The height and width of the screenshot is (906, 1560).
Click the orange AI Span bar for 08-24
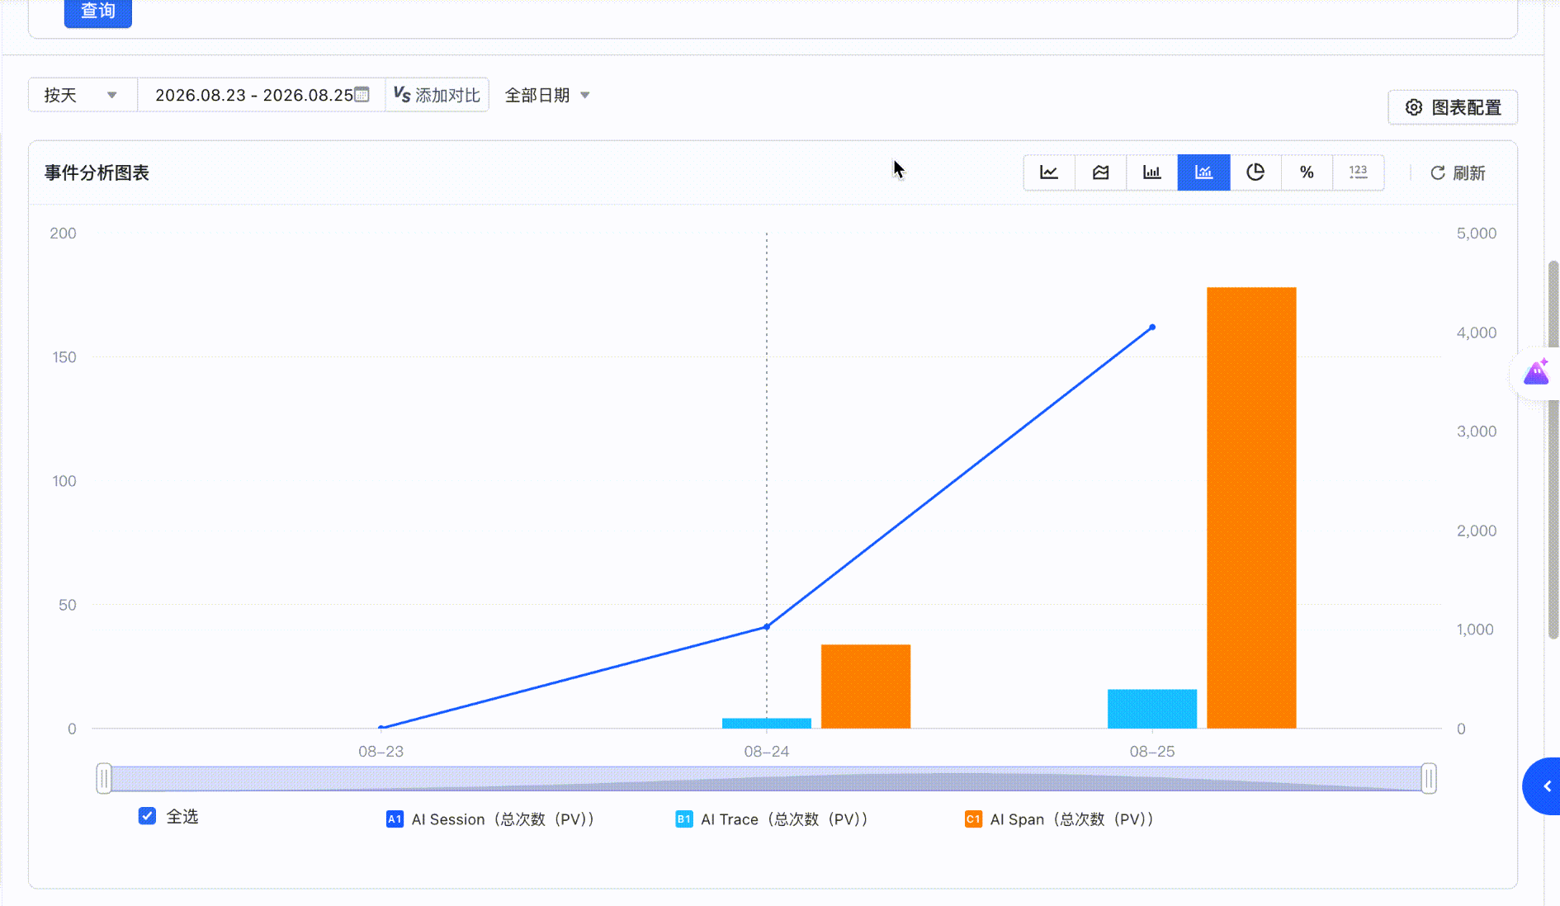pyautogui.click(x=866, y=687)
